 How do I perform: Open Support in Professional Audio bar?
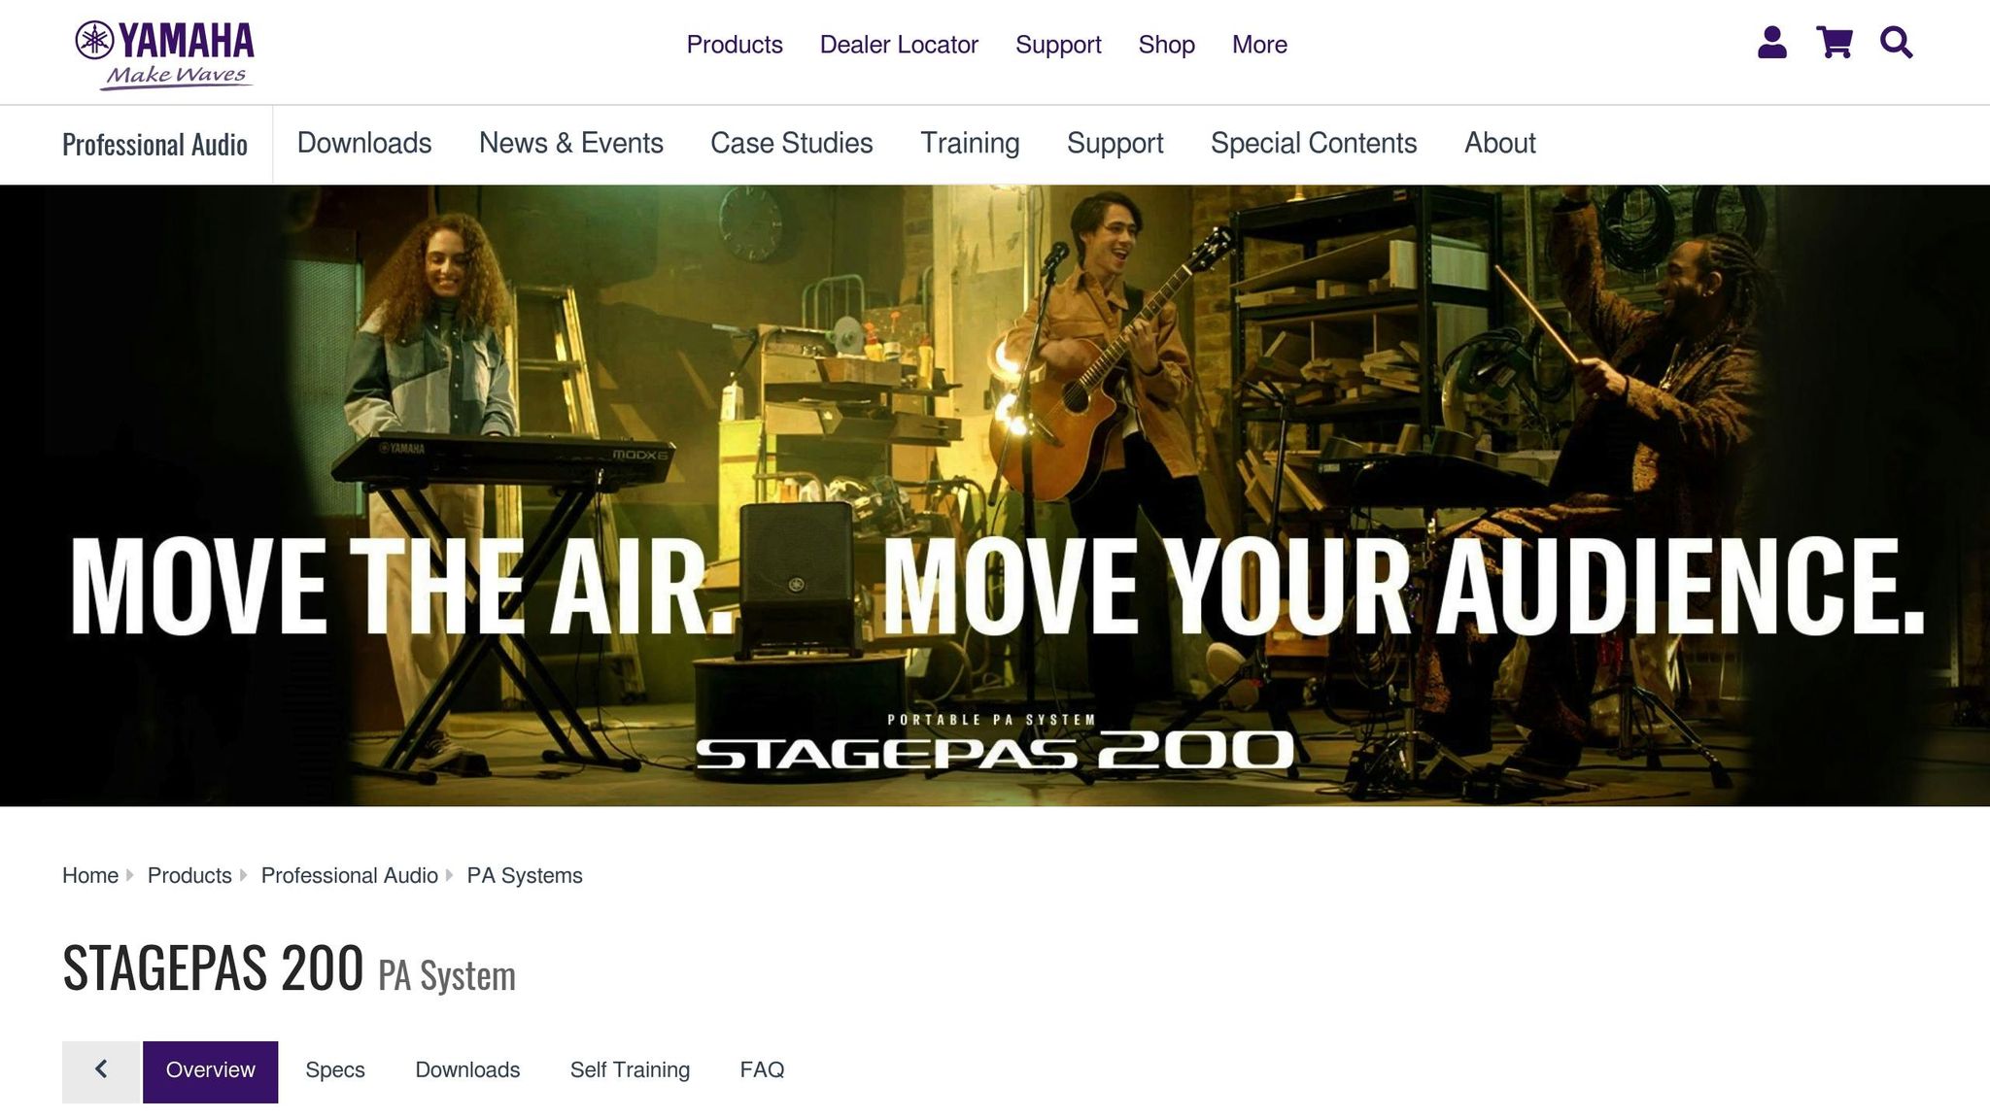(x=1115, y=143)
